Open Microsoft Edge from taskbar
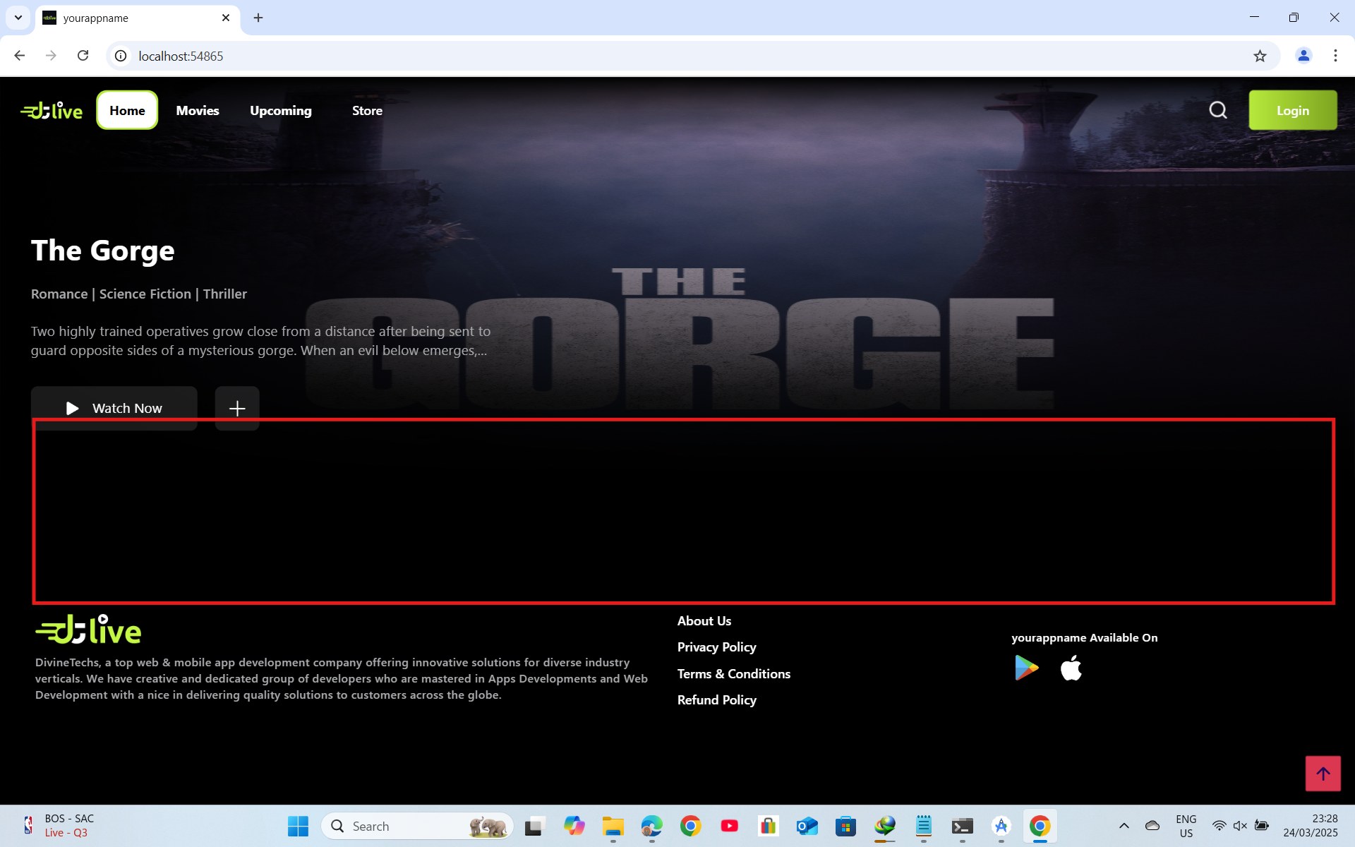 (651, 826)
